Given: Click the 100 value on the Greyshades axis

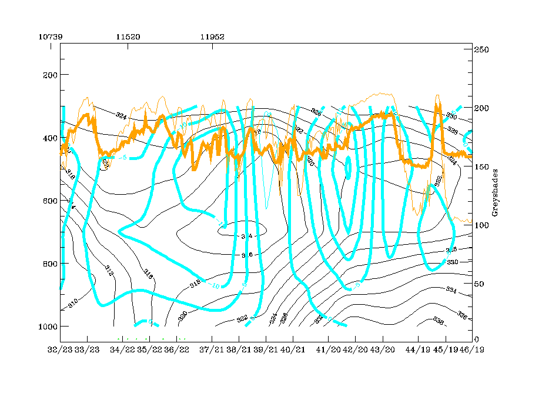Looking at the screenshot, I should (482, 225).
